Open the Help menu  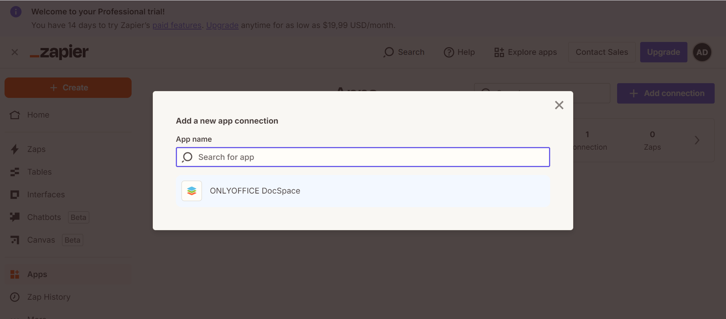click(x=459, y=52)
